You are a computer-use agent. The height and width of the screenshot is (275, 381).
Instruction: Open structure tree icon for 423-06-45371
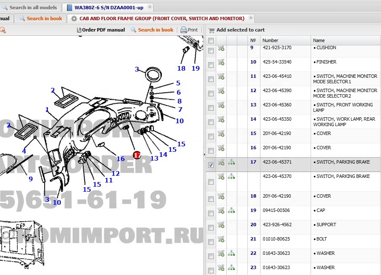point(231,162)
